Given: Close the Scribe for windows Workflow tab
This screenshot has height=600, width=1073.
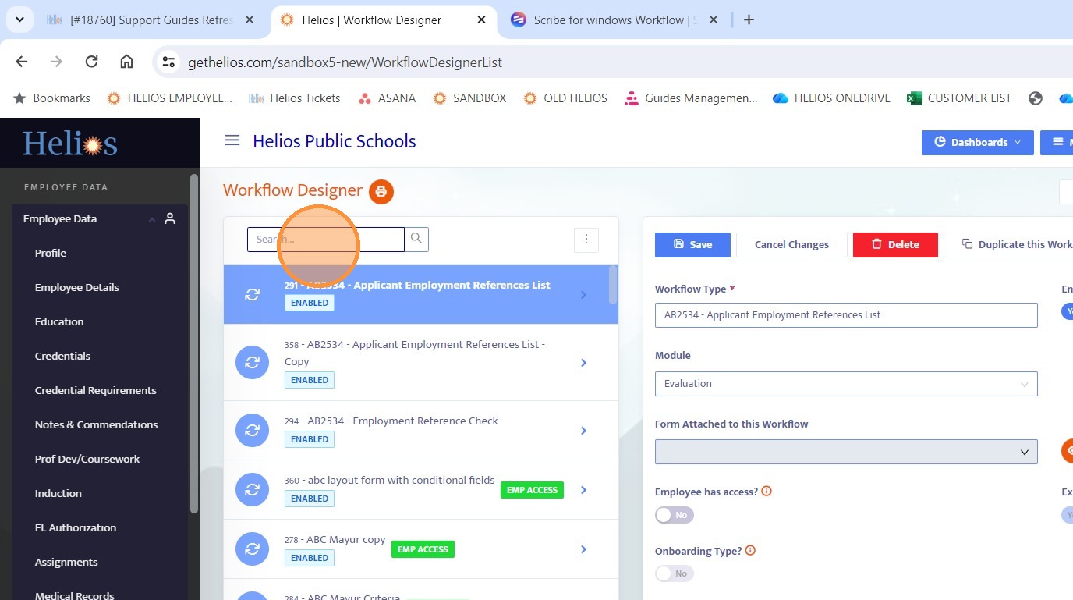Looking at the screenshot, I should 714,20.
